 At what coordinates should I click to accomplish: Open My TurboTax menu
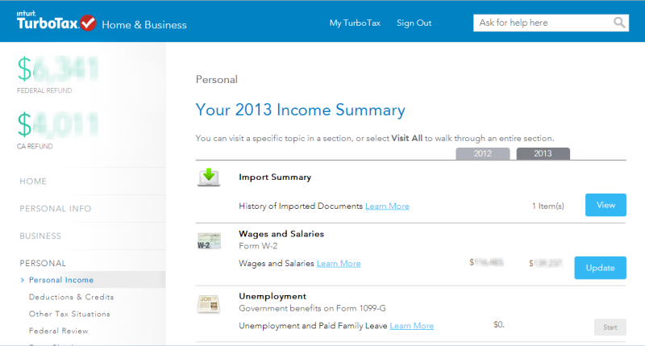coord(355,23)
